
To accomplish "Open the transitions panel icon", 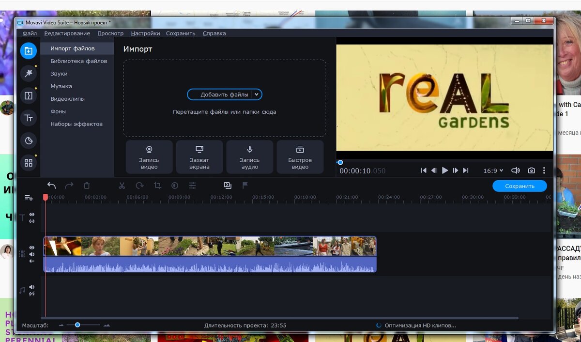I will pyautogui.click(x=29, y=95).
